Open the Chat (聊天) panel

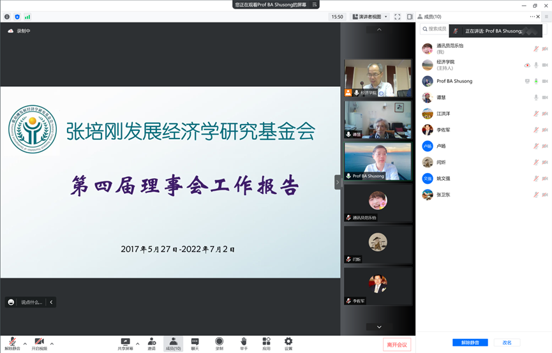195,343
